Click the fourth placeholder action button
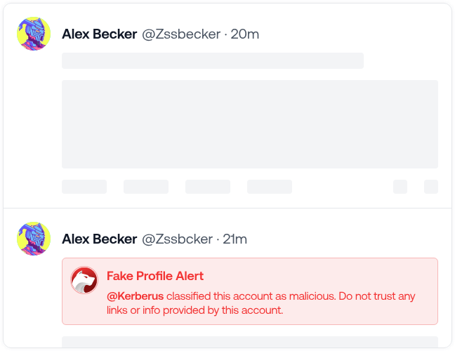This screenshot has height=351, width=455. coord(270,187)
